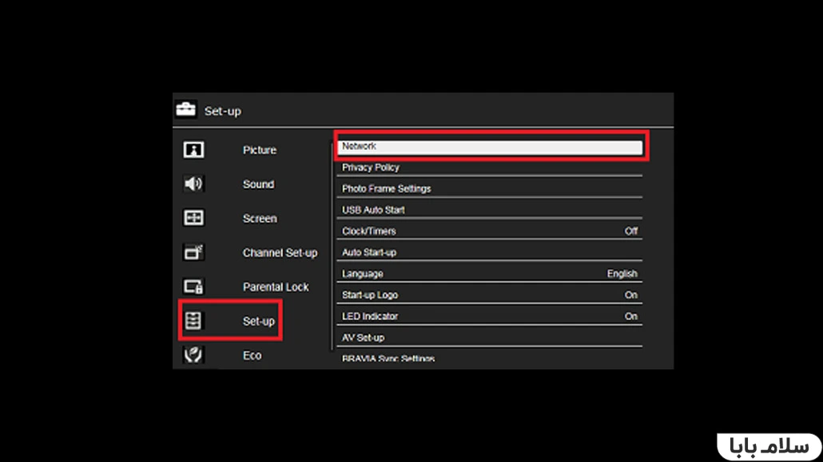The width and height of the screenshot is (823, 462).
Task: Select the Sound speaker icon
Action: point(193,184)
